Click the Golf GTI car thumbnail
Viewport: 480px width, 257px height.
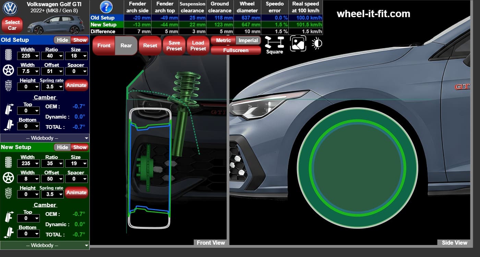(x=56, y=25)
